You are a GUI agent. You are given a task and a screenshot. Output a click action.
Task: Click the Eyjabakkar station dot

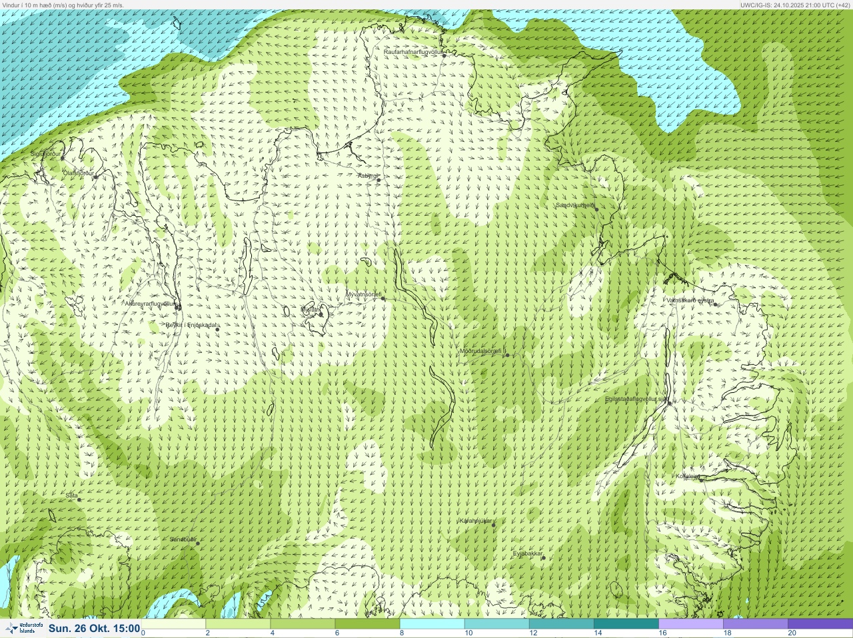(x=544, y=557)
